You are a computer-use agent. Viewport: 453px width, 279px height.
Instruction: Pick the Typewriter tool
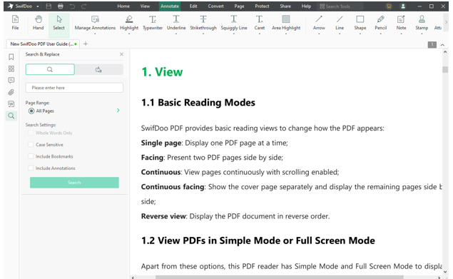[153, 23]
